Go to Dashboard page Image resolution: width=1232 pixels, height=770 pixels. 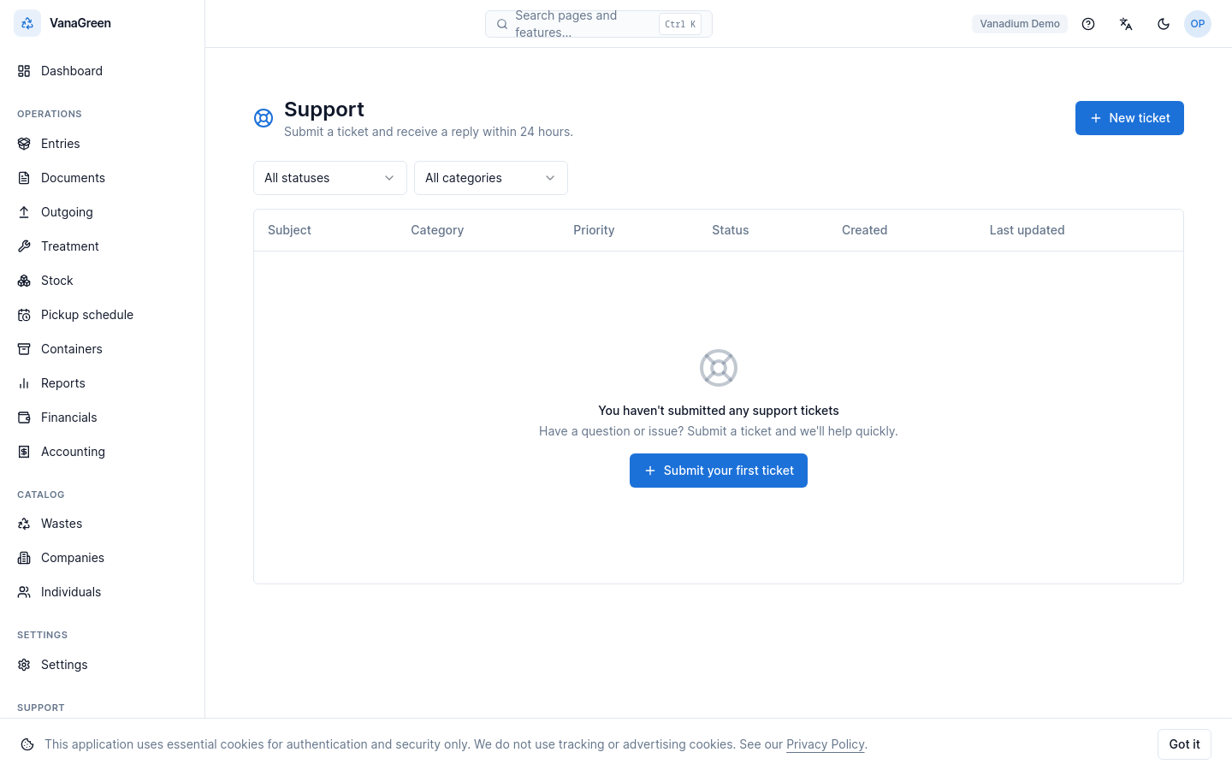[x=103, y=71]
